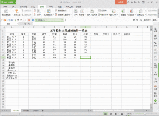Open sidebar 工具 toolbox panel
This screenshot has width=159, height=116.
coord(156,87)
